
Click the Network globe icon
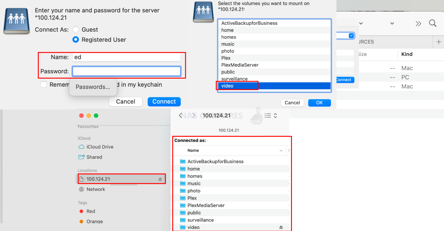(x=81, y=189)
